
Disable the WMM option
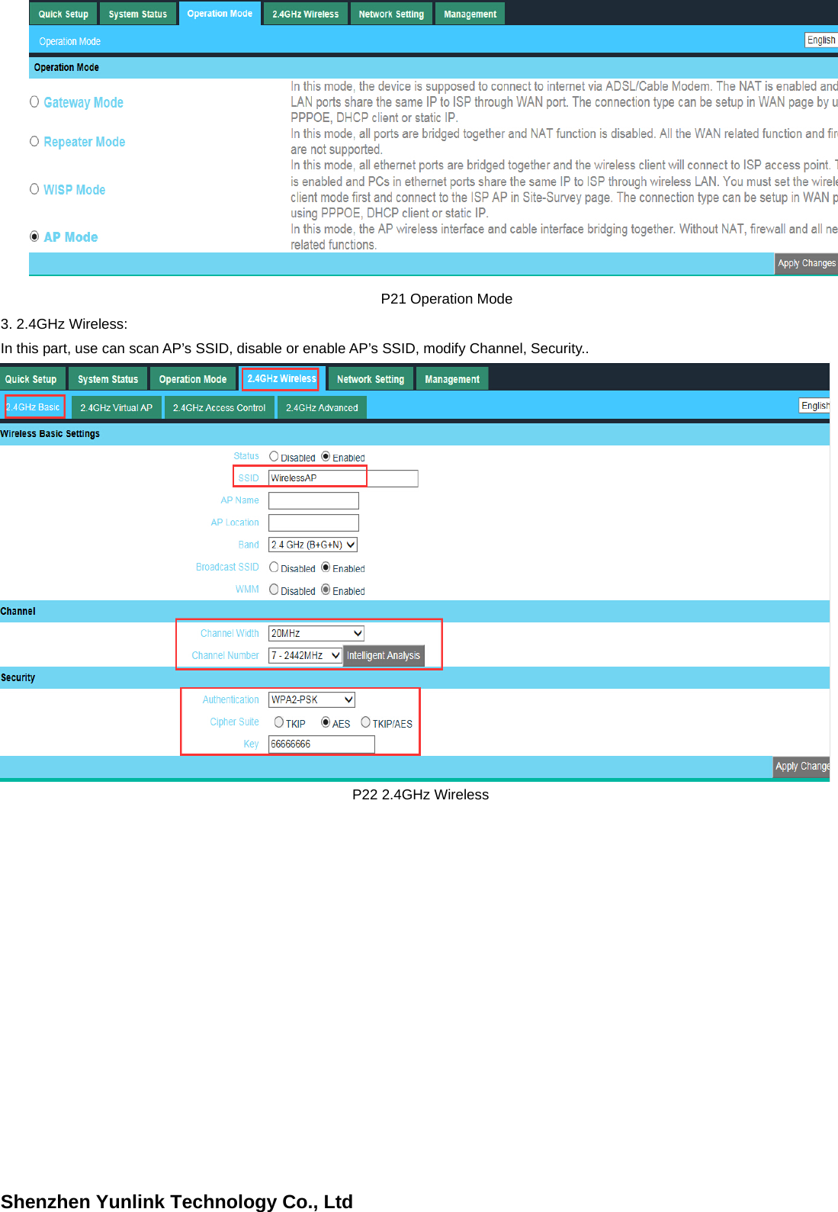[x=274, y=589]
